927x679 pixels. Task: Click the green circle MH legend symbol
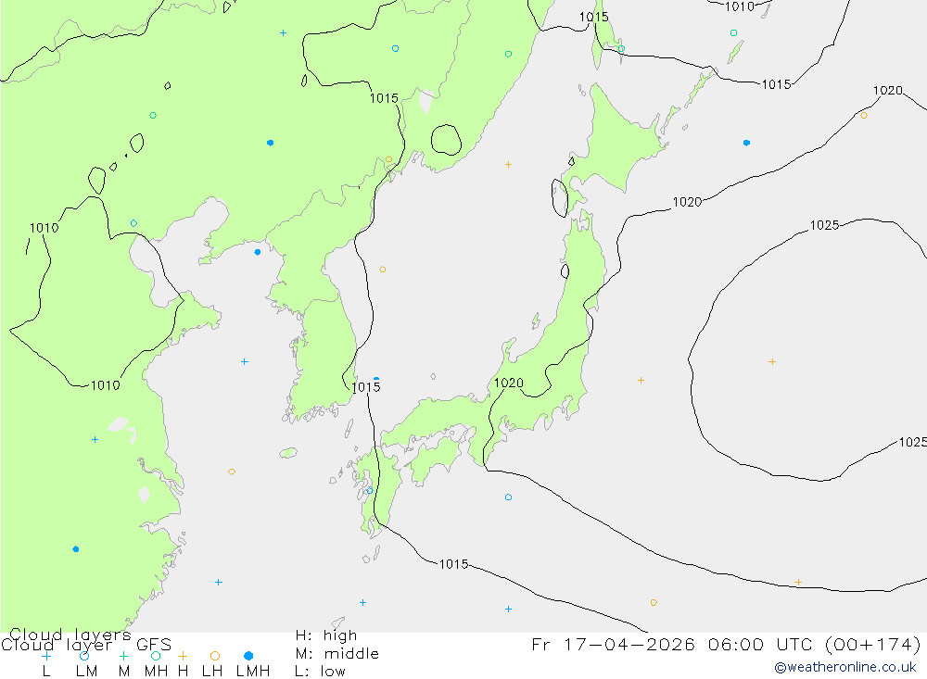point(156,656)
